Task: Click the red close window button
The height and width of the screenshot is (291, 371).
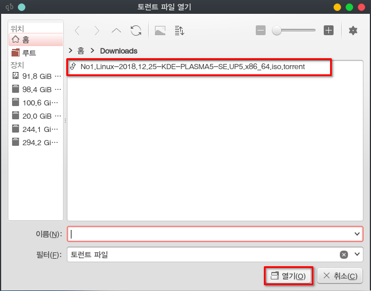Action: click(362, 7)
